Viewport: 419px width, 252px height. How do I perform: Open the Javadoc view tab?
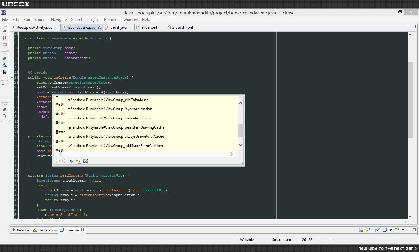coord(20,230)
